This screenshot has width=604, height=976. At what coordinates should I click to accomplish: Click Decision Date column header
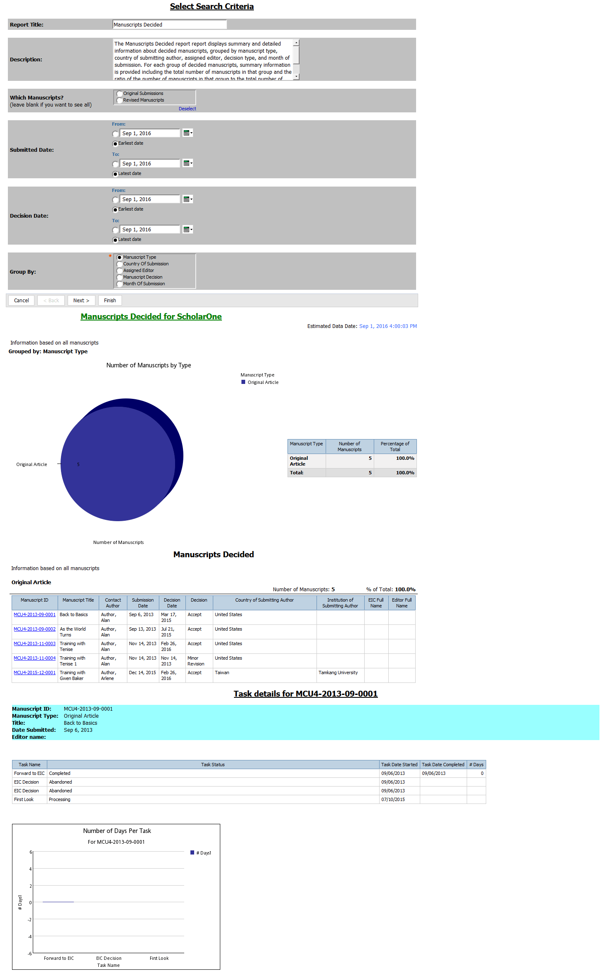(172, 603)
